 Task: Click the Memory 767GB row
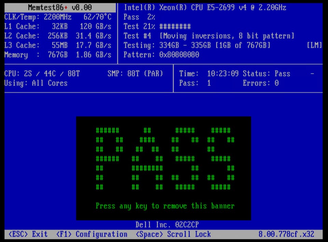point(58,55)
